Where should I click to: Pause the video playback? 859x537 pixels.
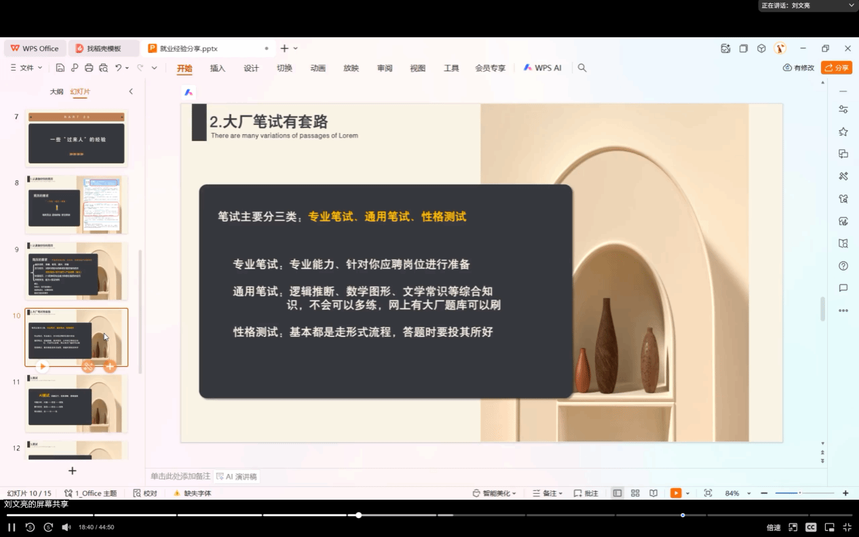12,527
